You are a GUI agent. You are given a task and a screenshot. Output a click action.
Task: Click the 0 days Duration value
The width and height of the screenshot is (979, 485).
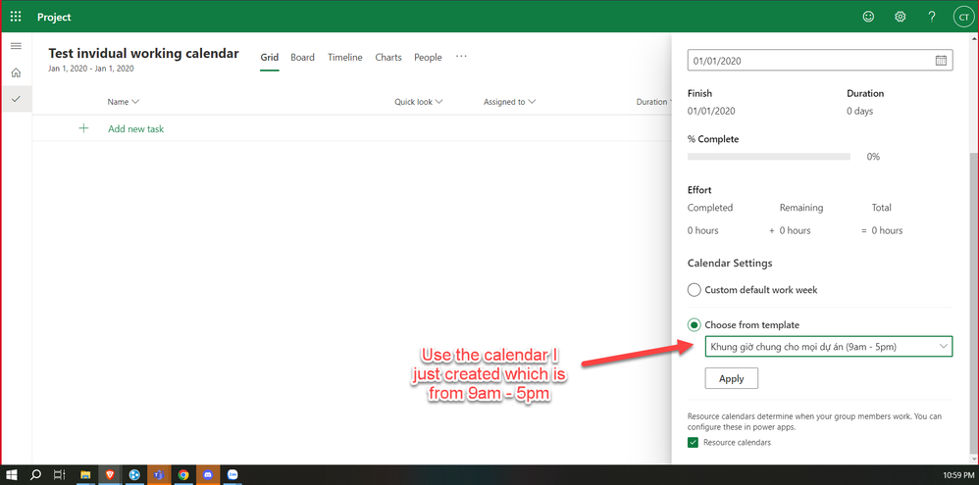(x=860, y=111)
